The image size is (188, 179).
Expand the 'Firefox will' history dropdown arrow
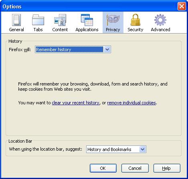point(107,50)
